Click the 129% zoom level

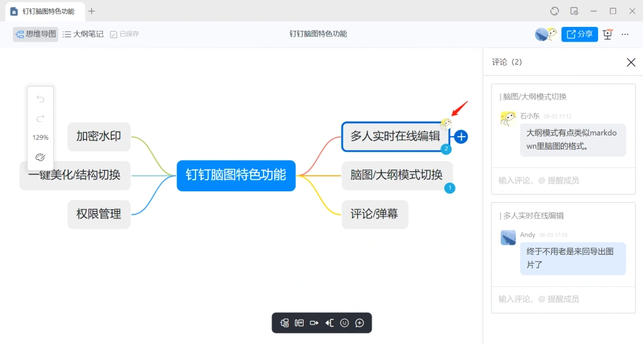tap(40, 137)
